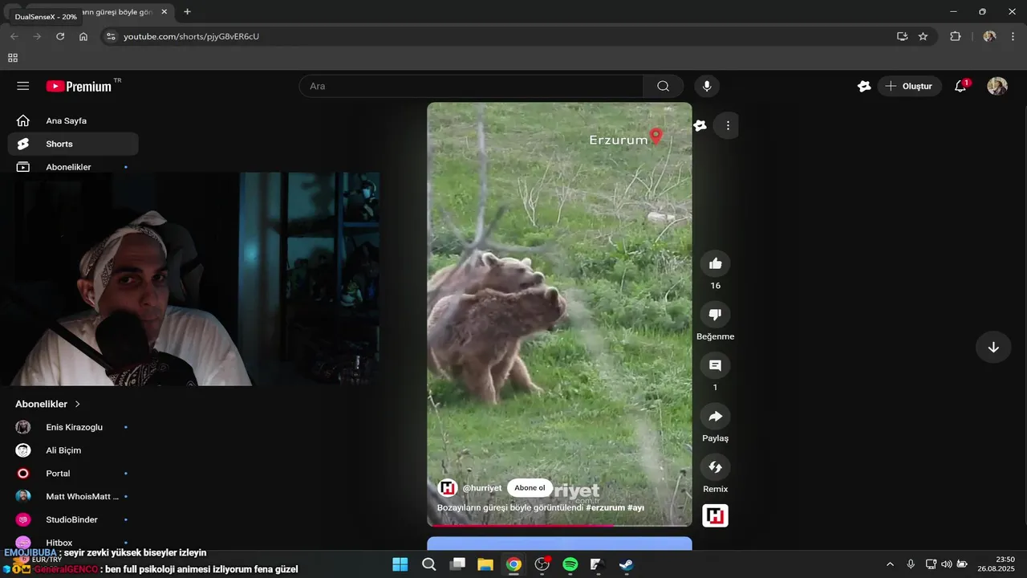Click the #ayı hashtag
The image size is (1027, 578).
coord(635,508)
